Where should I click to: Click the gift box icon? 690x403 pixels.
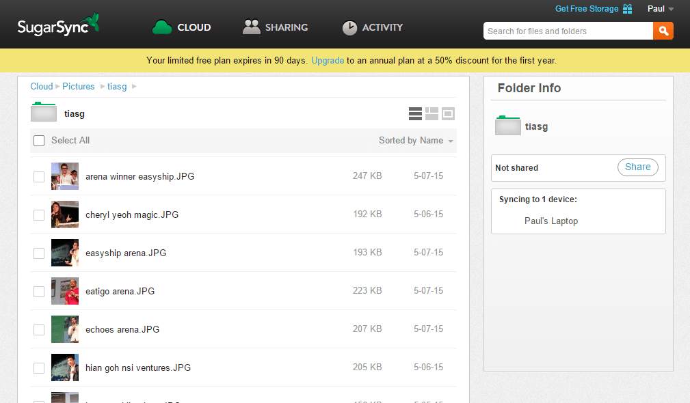click(x=628, y=9)
